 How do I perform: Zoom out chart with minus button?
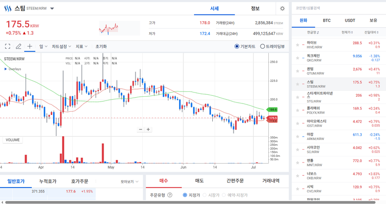(x=140, y=129)
